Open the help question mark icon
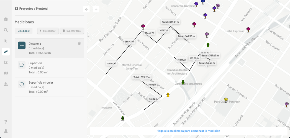The image size is (290, 138). coord(6,122)
